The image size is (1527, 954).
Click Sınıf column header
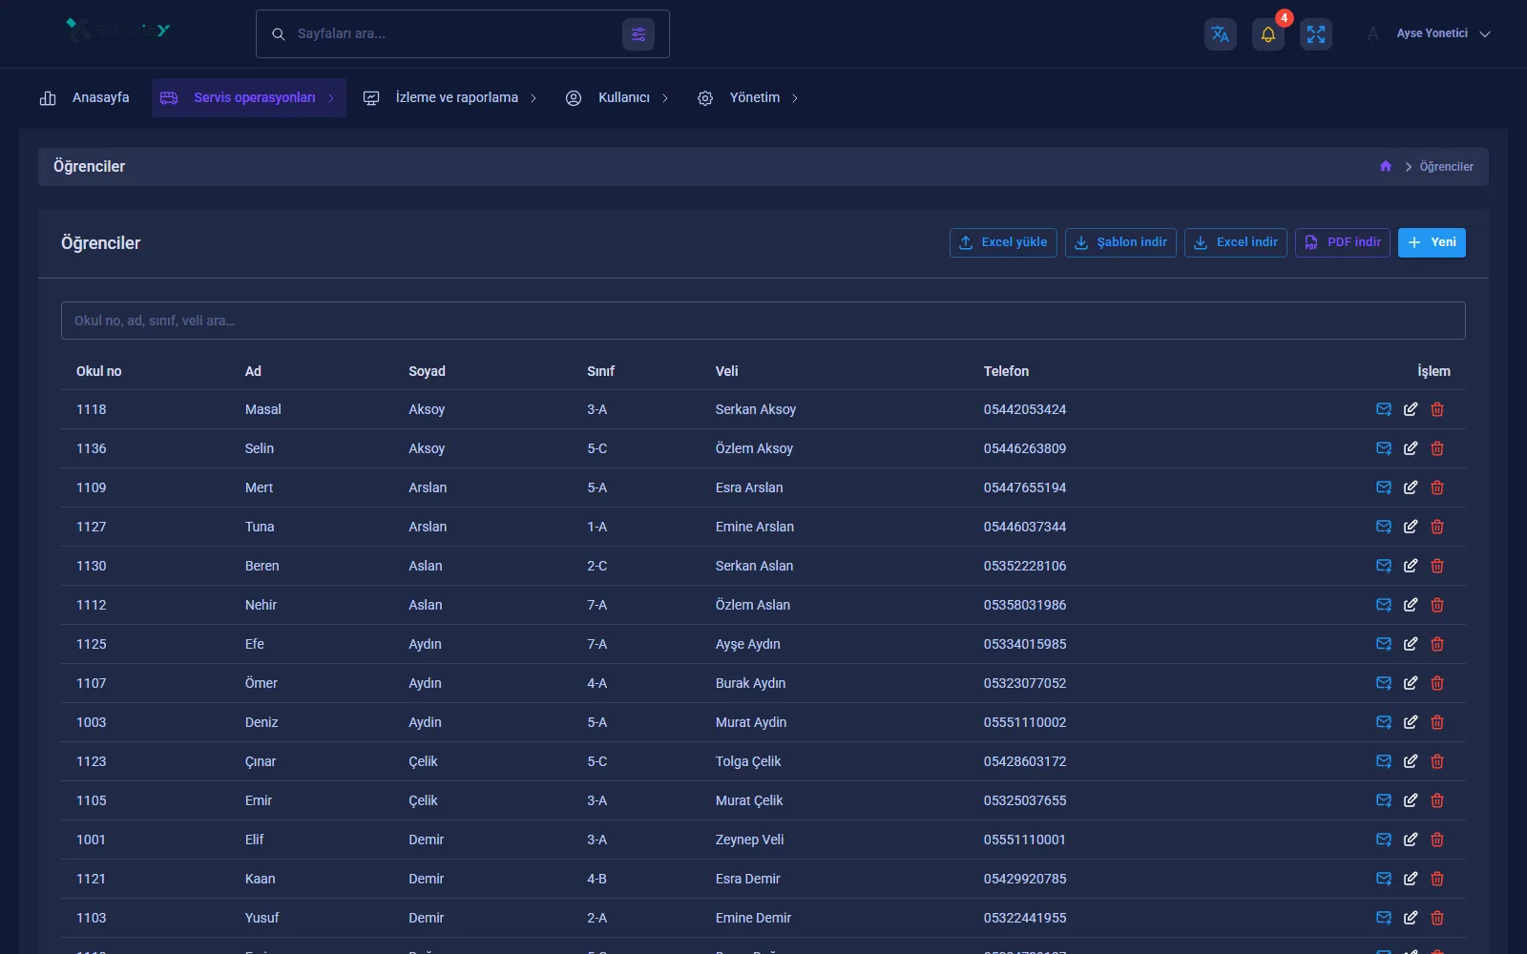click(x=600, y=371)
